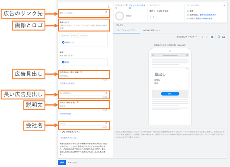The height and width of the screenshot is (167, 230).
Task: Click 最終ページ URL を追加 next step text
Action: 159,11
